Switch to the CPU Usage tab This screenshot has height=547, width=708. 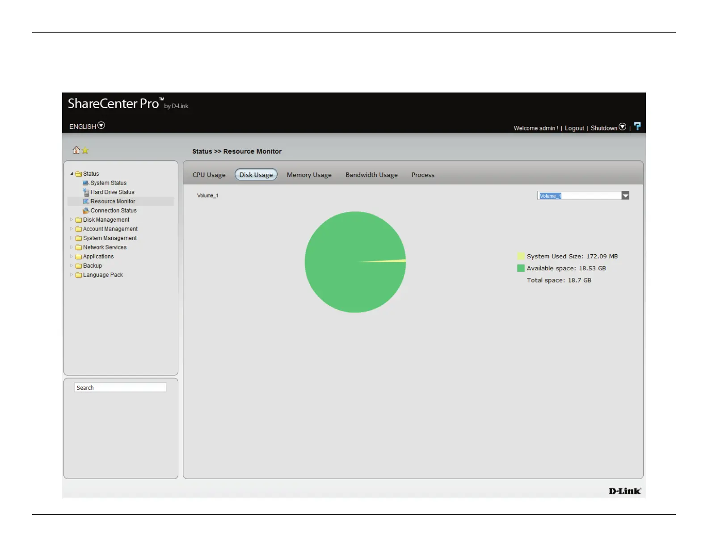point(209,175)
